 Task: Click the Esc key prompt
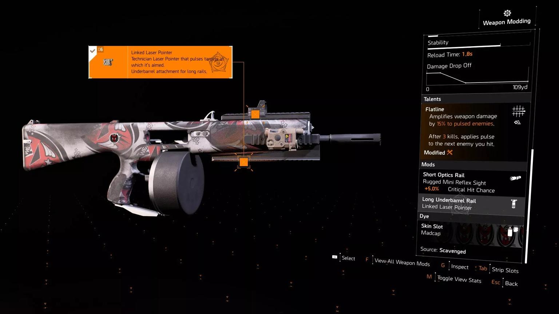[496, 282]
